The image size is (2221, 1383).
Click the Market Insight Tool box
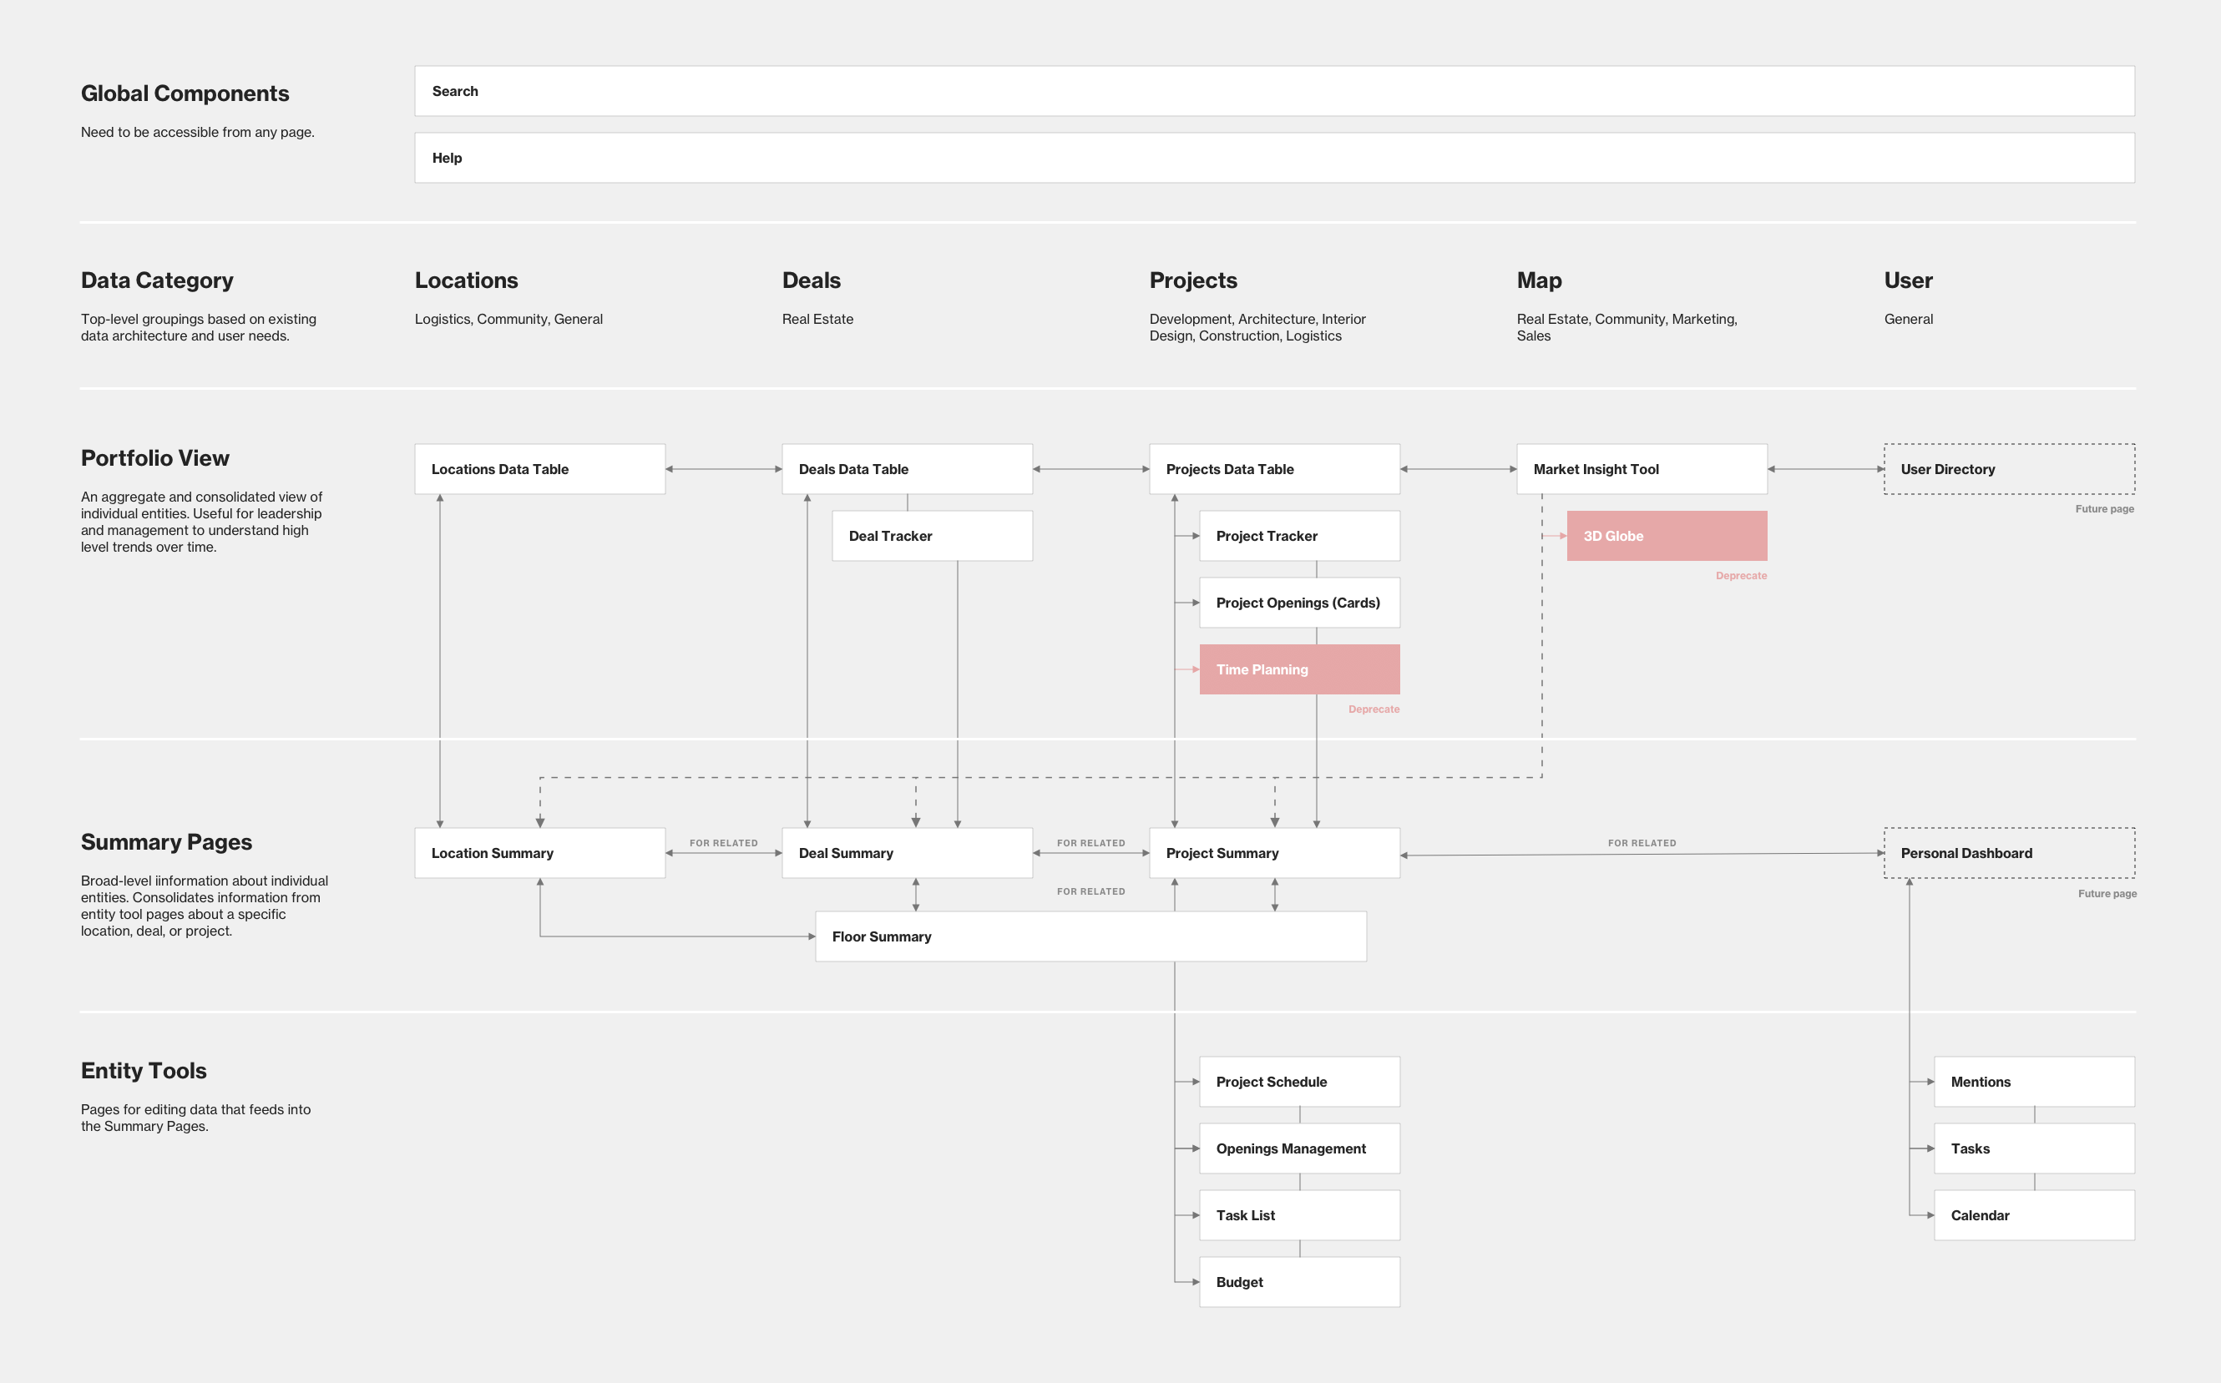click(1641, 469)
